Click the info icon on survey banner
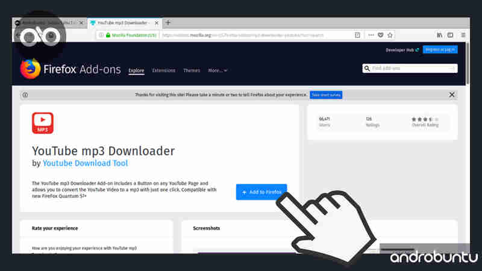 (25, 95)
